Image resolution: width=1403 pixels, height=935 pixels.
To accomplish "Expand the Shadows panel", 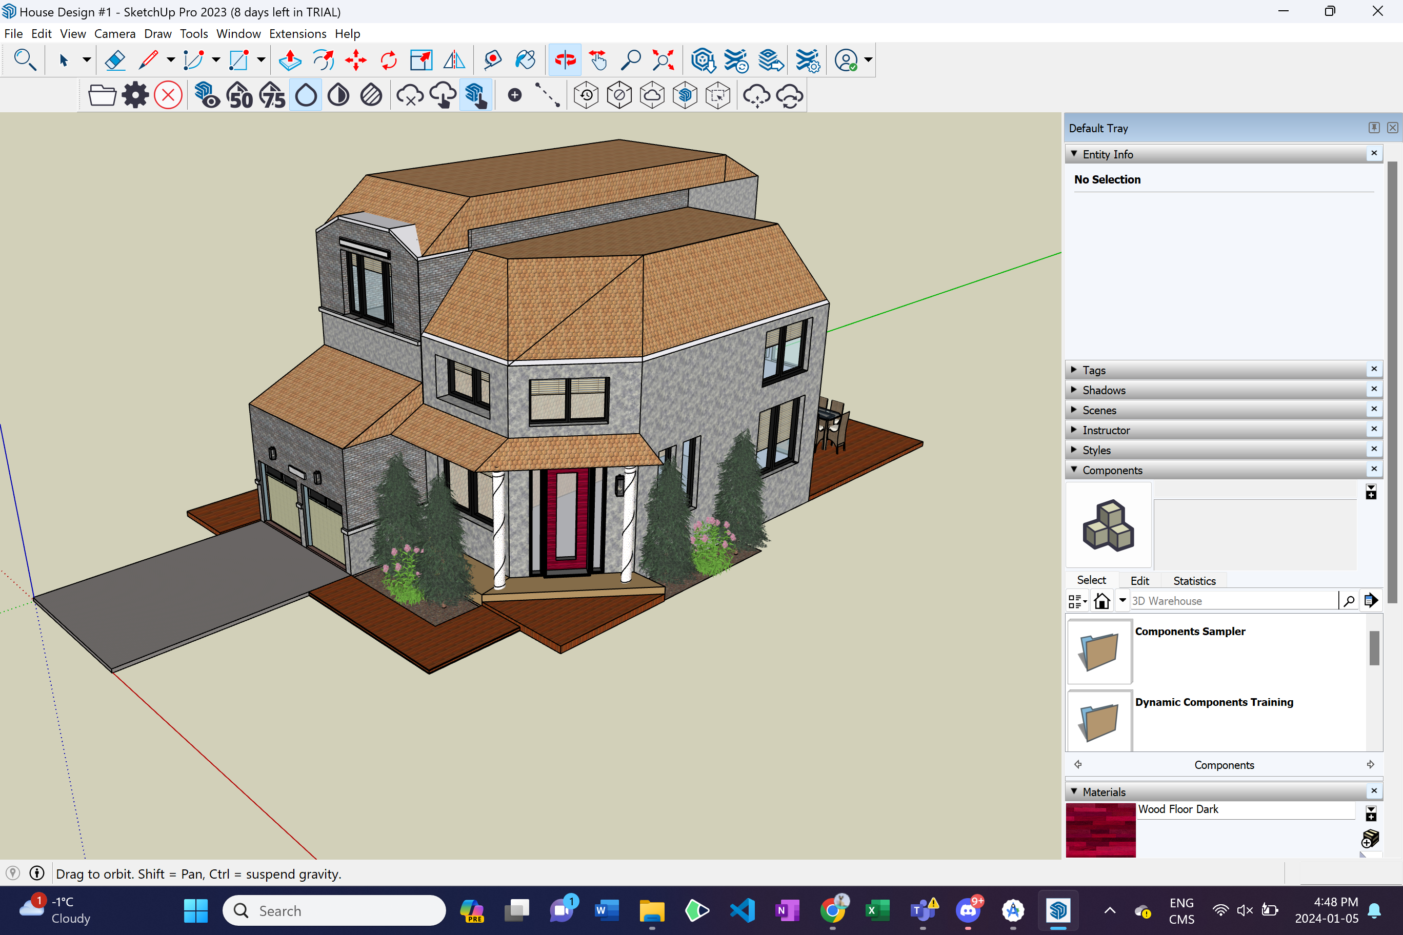I will point(1104,390).
